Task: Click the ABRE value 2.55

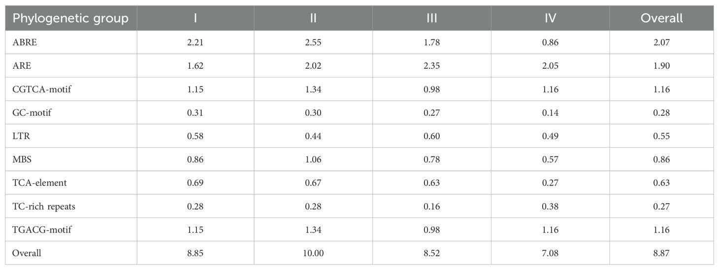Action: [x=313, y=42]
